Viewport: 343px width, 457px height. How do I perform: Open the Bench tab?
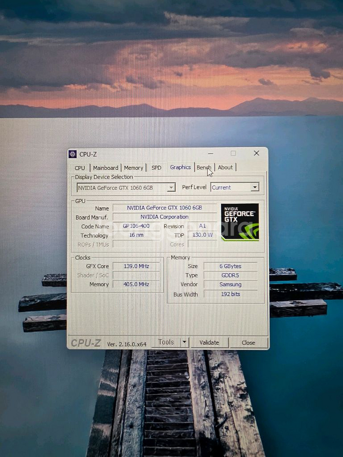click(204, 168)
